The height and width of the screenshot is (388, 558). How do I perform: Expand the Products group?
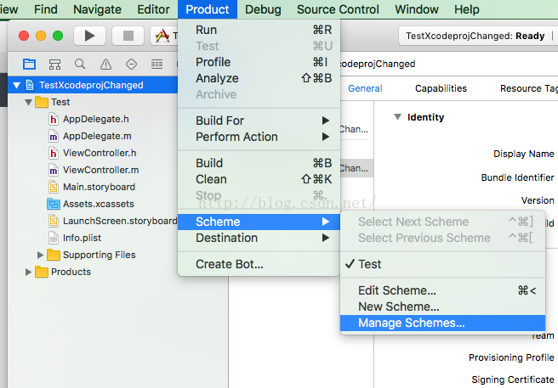(x=28, y=272)
